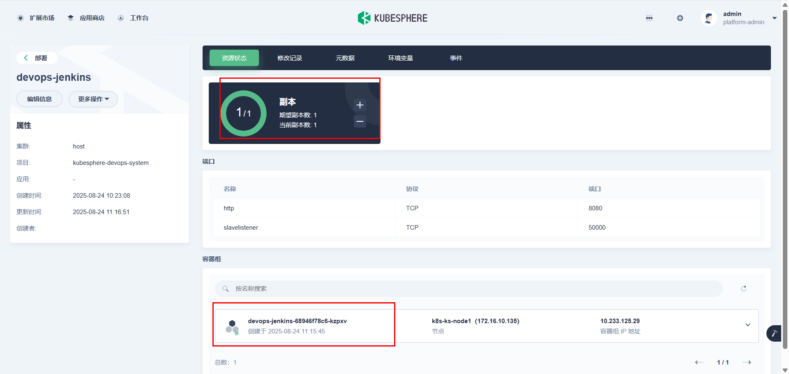Switch to the 修改记录 tab
The height and width of the screenshot is (374, 789).
(x=290, y=58)
